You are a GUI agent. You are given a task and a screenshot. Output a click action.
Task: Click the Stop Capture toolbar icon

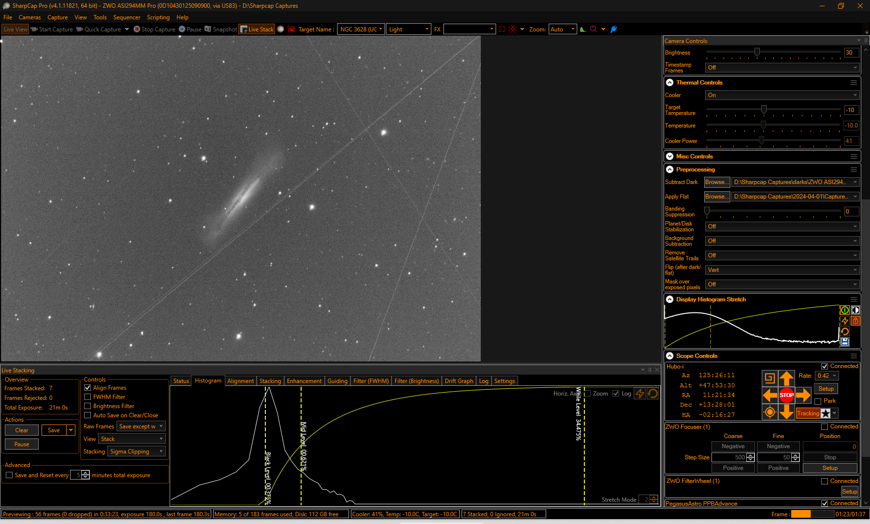coord(137,29)
